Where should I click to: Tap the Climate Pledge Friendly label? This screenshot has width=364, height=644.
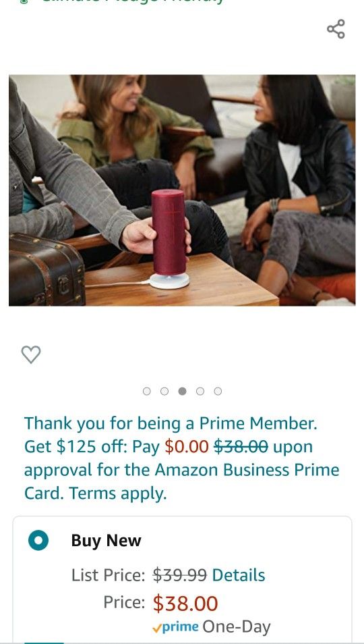123,1
